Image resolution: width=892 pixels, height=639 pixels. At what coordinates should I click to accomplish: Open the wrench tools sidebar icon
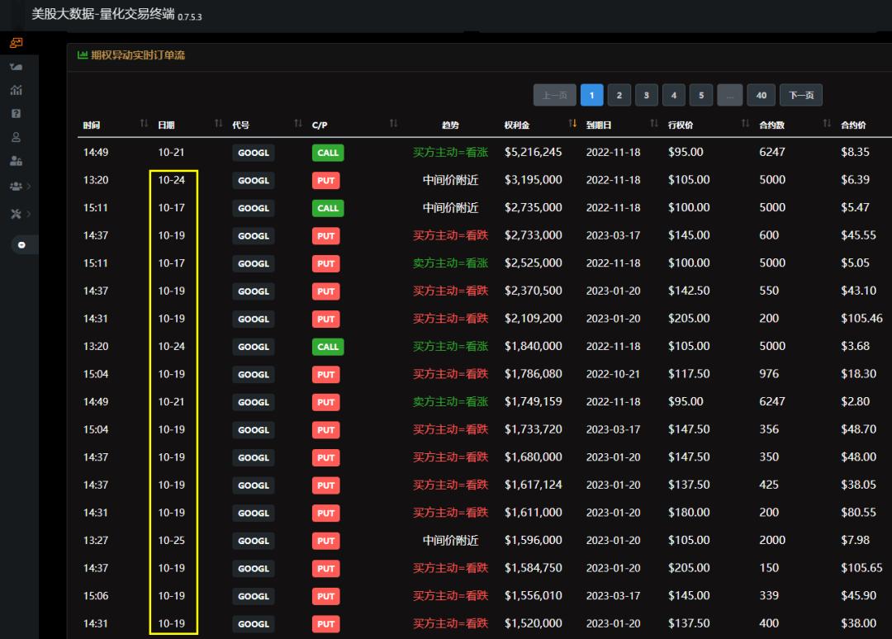16,214
